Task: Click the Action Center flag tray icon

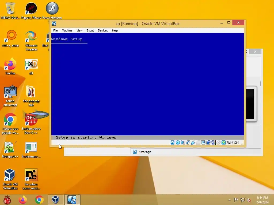Action: pos(236,200)
